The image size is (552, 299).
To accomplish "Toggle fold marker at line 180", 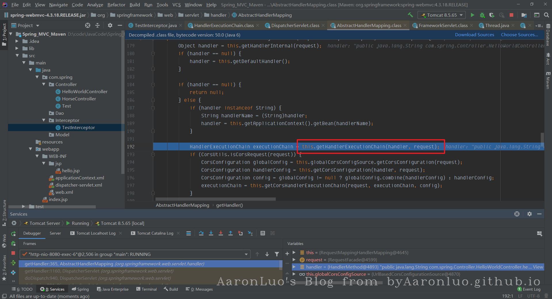I will point(153,53).
